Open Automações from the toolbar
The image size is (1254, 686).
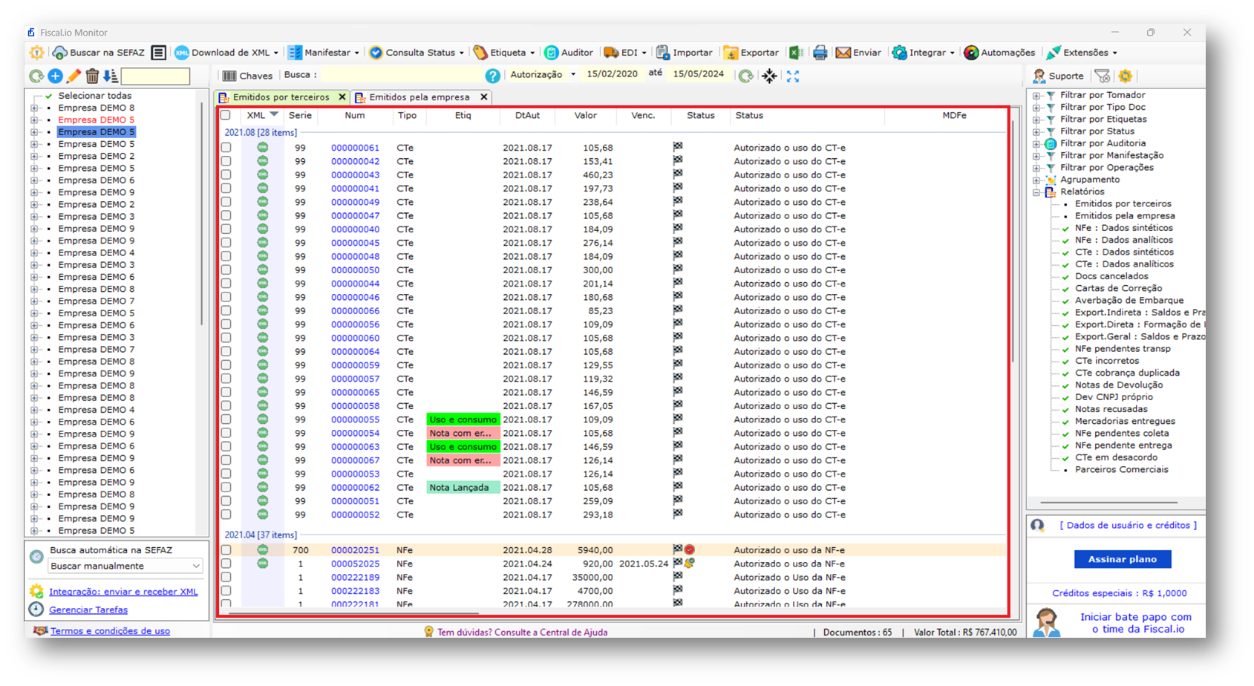pos(999,53)
